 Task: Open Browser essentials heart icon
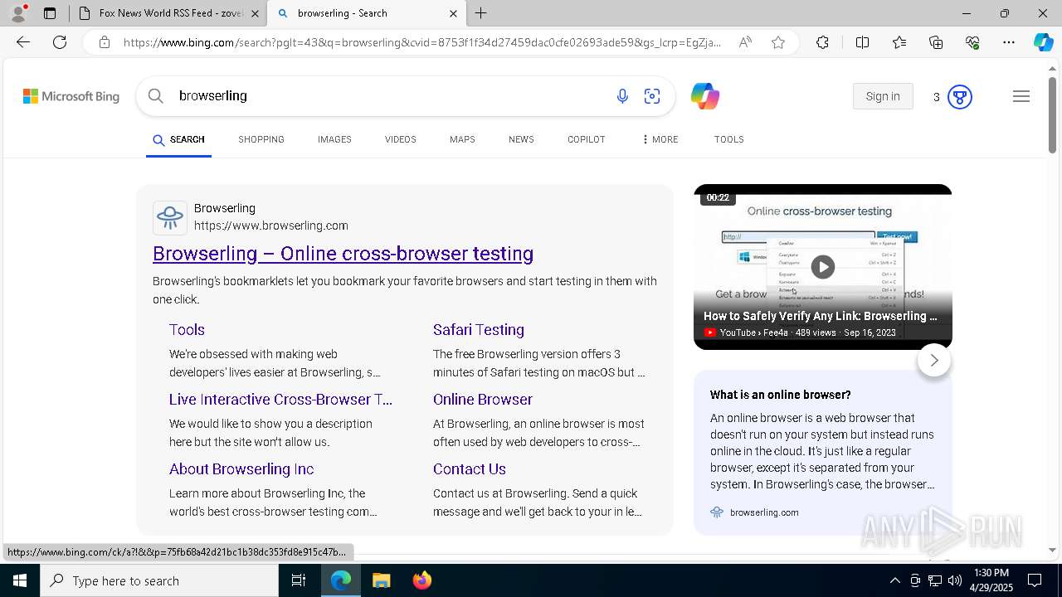[972, 42]
